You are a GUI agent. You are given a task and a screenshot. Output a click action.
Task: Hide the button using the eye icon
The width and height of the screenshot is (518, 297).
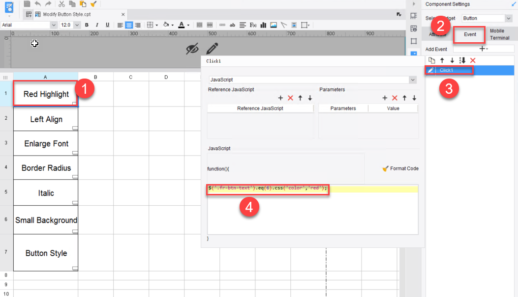coord(192,48)
